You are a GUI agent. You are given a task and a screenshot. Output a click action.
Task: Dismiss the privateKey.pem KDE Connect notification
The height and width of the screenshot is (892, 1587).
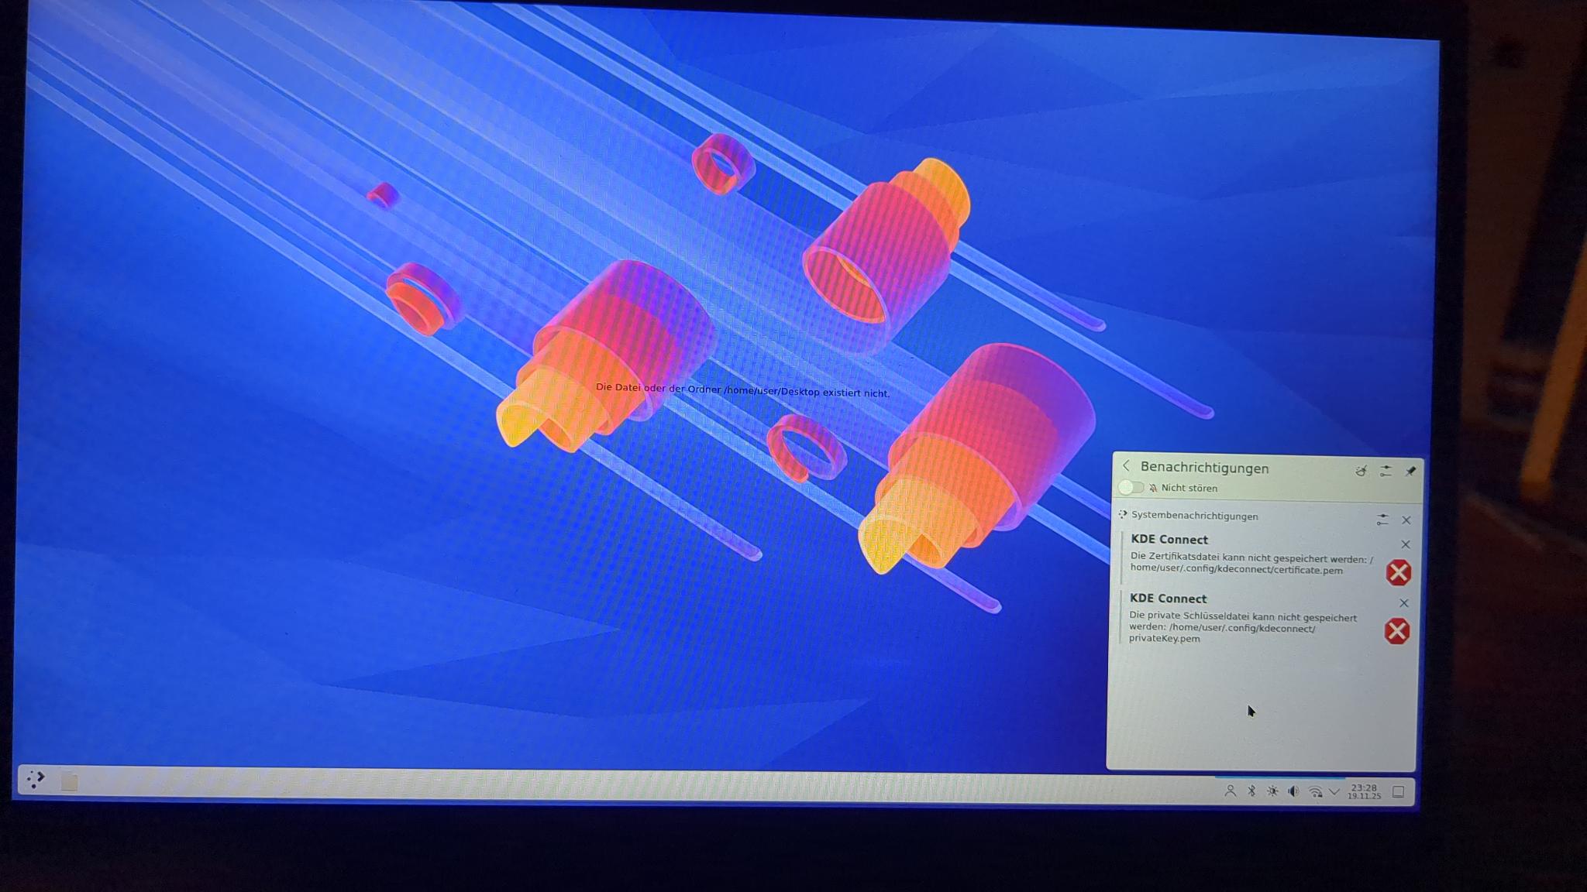[1403, 602]
